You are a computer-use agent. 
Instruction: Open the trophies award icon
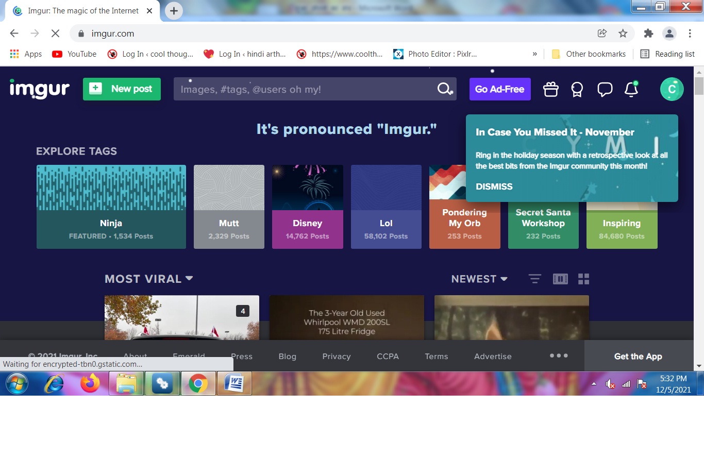click(x=577, y=89)
